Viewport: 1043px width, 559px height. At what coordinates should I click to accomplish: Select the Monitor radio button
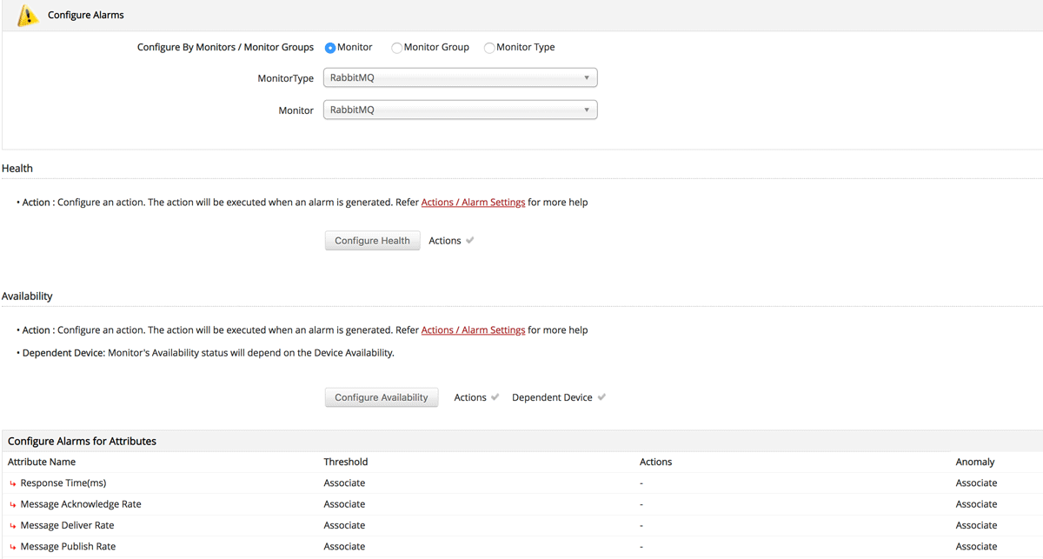[x=330, y=48]
